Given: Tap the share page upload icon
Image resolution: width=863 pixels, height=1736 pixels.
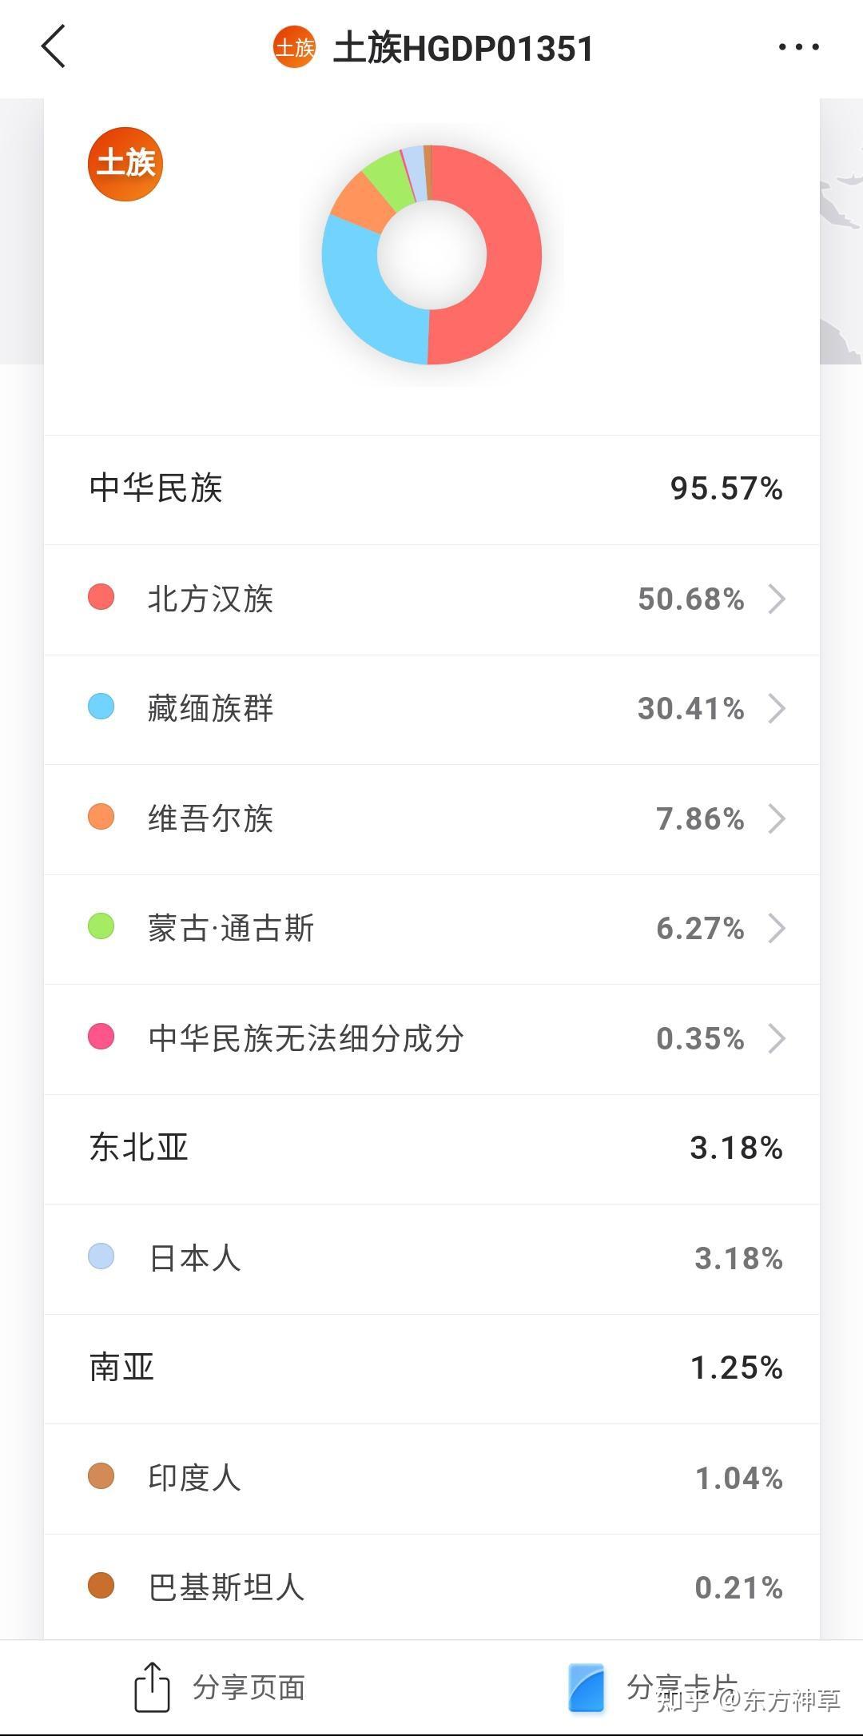Looking at the screenshot, I should (x=152, y=1686).
